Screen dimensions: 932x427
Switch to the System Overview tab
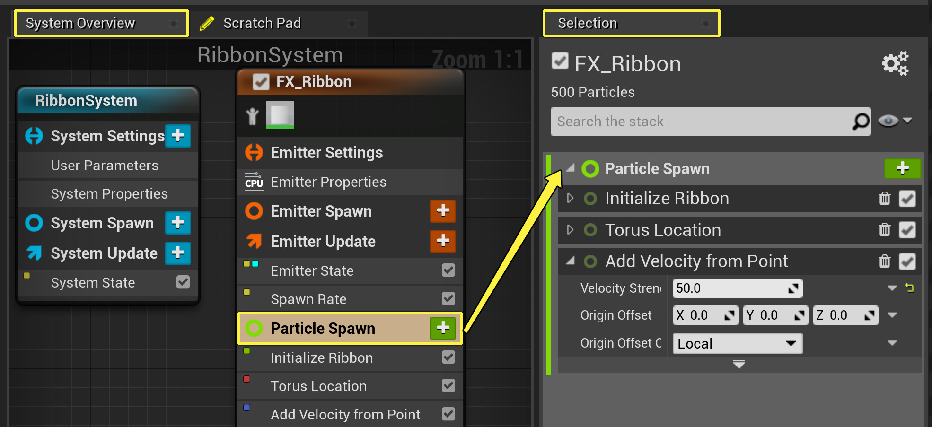(x=79, y=23)
